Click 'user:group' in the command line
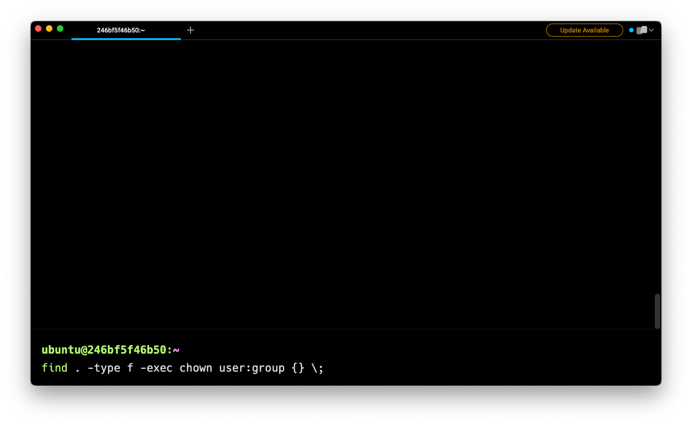 click(252, 368)
